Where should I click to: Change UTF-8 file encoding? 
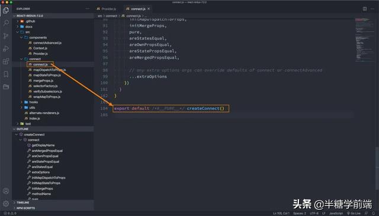tap(314, 214)
